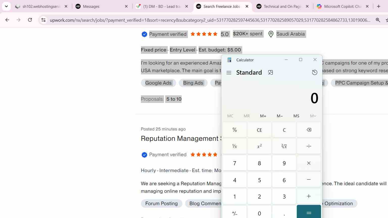Viewport: 388px width, 218px height.
Task: Click the x squared button
Action: [259, 146]
